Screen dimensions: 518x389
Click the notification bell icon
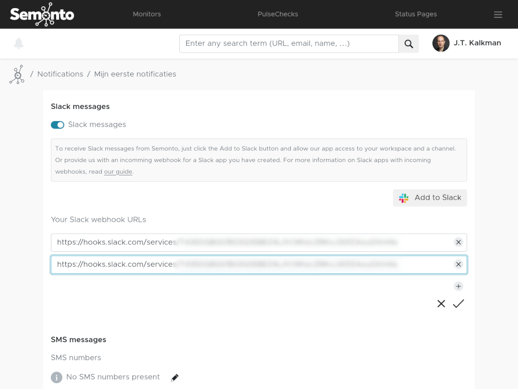click(18, 43)
